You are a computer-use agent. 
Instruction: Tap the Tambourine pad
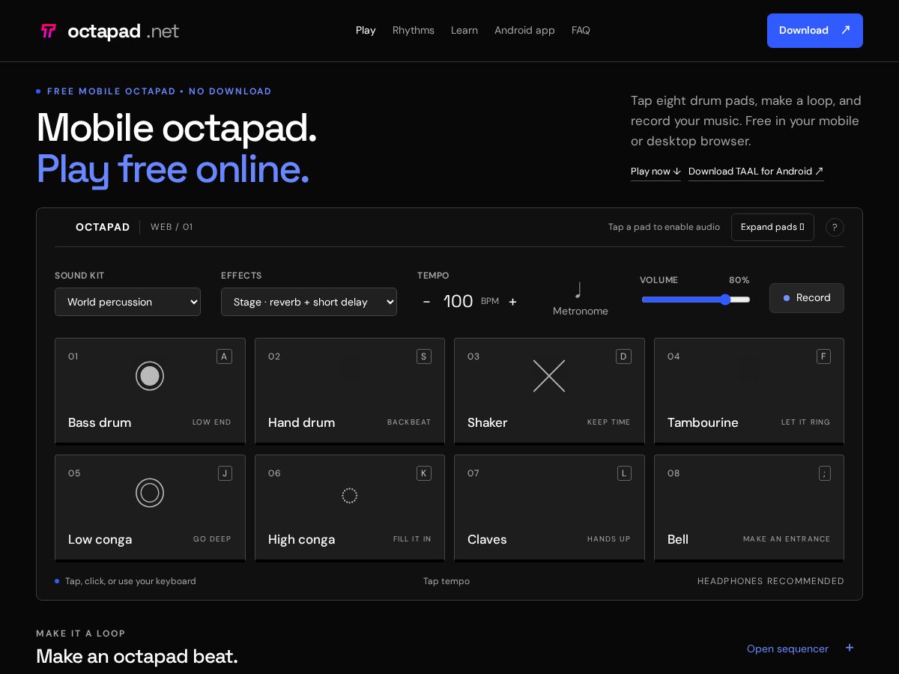pyautogui.click(x=749, y=392)
